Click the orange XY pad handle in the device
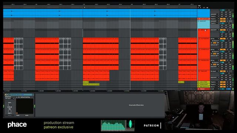Screen dimensions: 237x133 (x=17, y=113)
